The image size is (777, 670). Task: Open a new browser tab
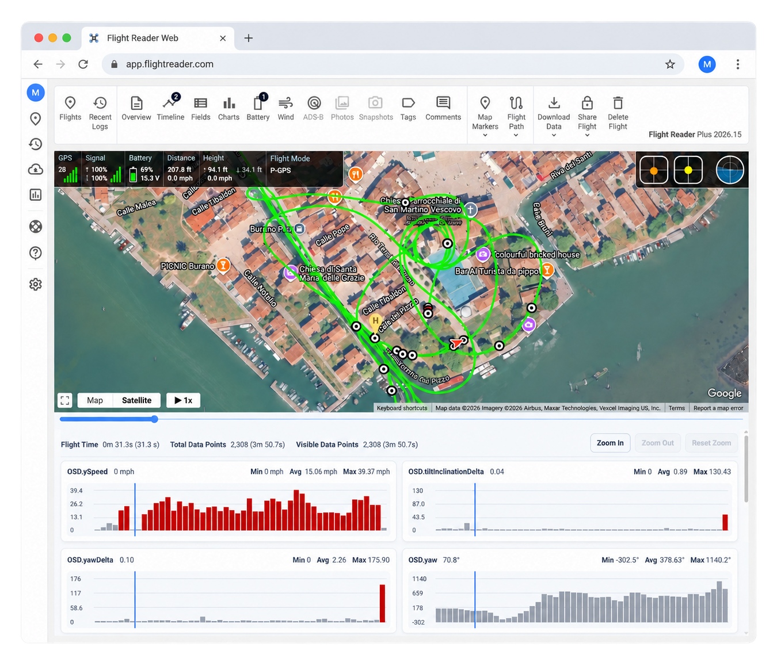[x=249, y=38]
